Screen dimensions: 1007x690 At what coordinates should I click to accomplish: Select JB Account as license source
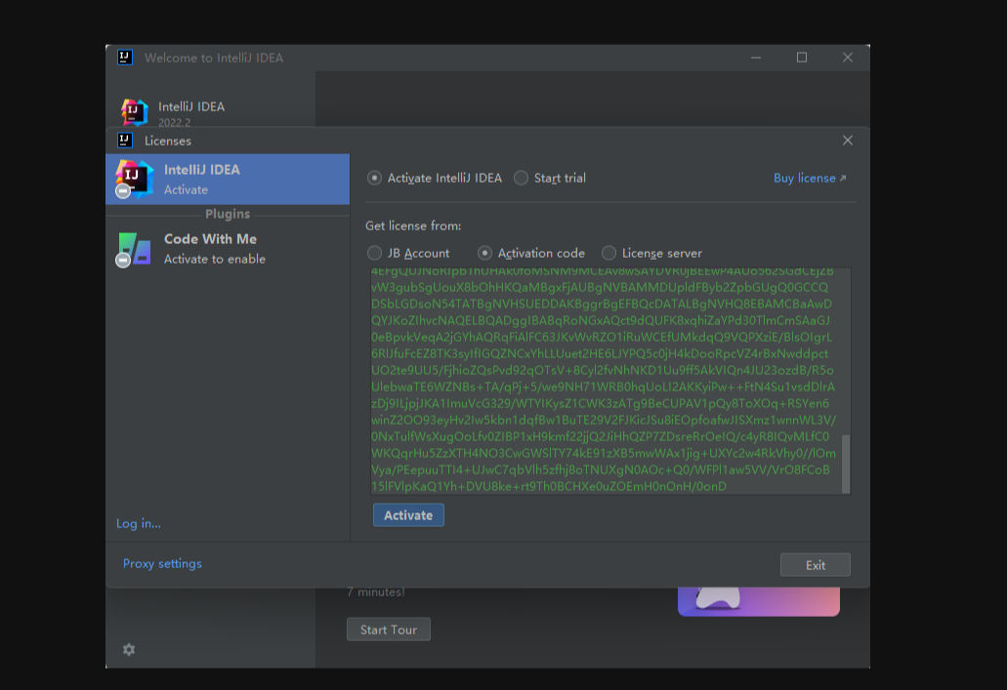374,253
